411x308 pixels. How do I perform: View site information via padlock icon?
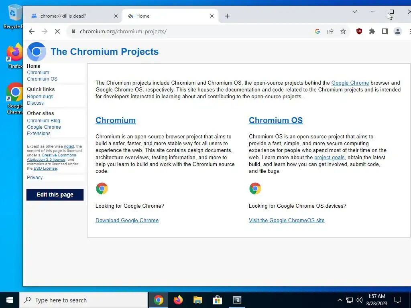[x=73, y=31]
